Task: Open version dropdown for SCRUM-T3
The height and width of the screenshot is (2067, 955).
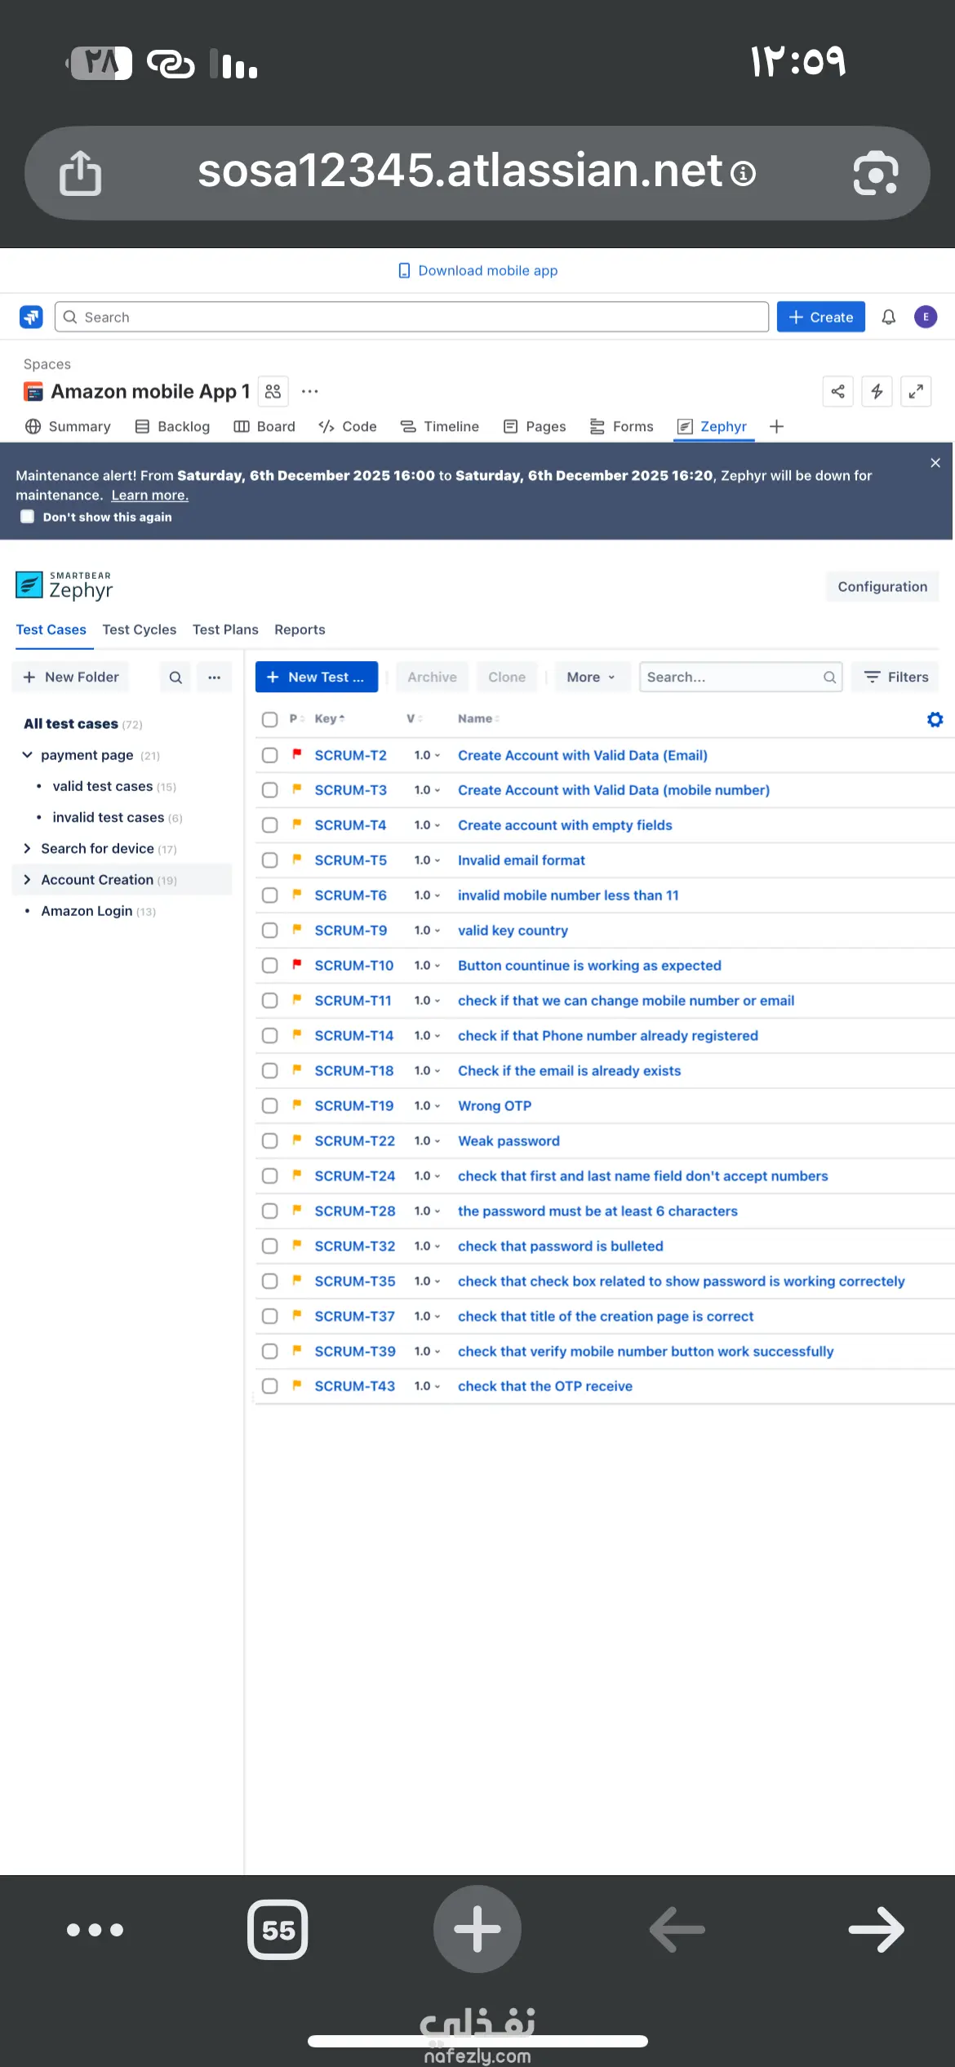Action: click(x=427, y=790)
